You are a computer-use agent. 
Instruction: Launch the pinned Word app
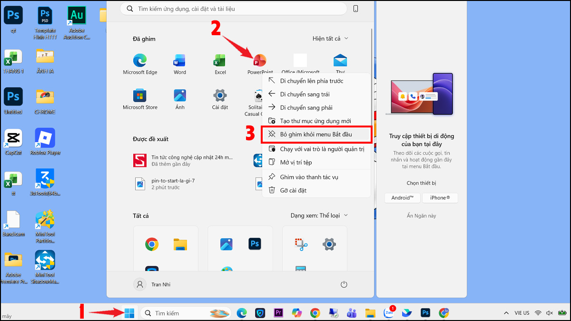point(180,64)
